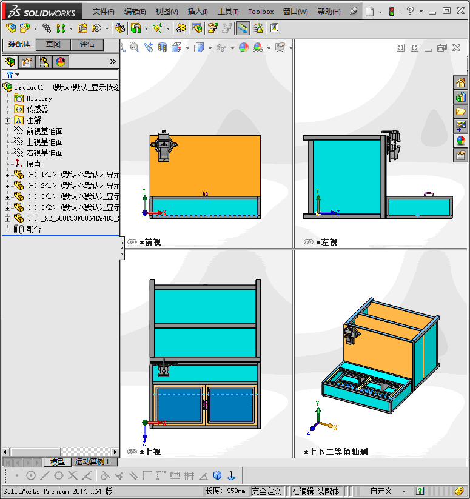Open the Custom Properties task pane icon
Viewport: 470px width, 499px height.
point(460,155)
